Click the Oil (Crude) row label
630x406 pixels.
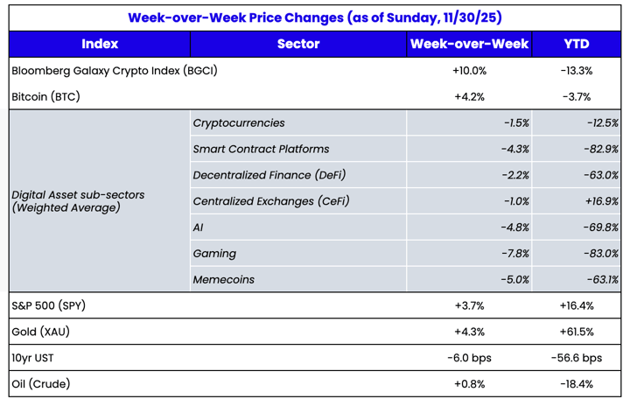(42, 383)
